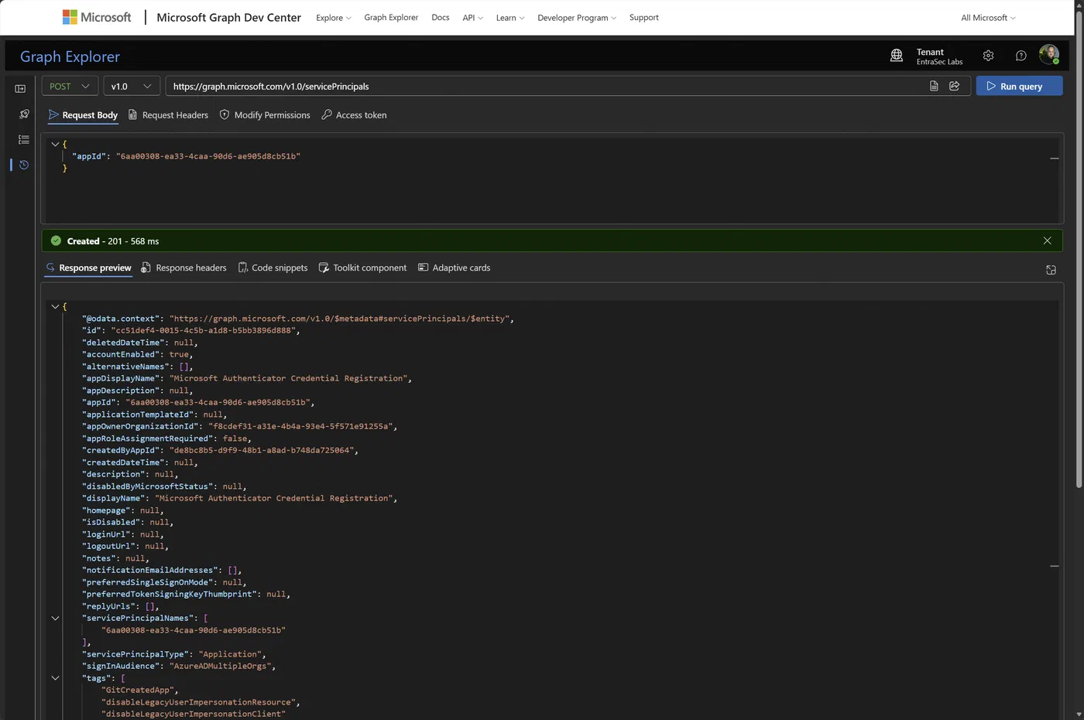This screenshot has height=720, width=1084.
Task: Open the history icon in the sidebar
Action: point(24,165)
